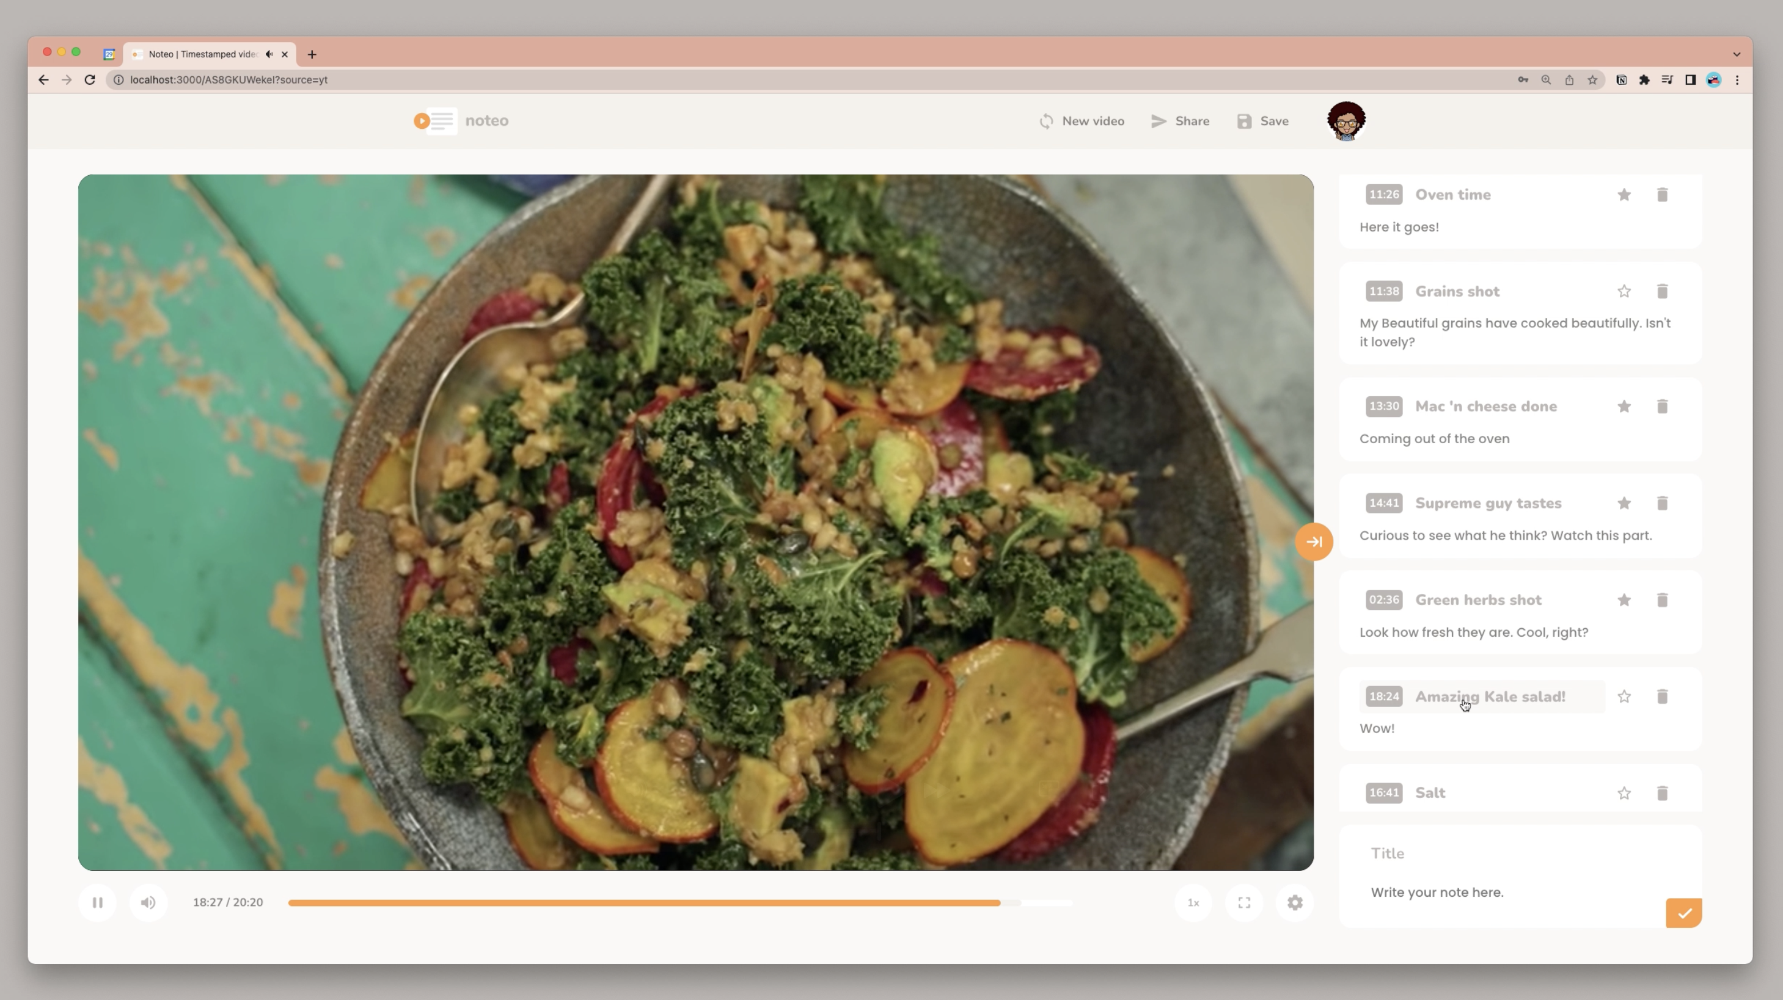Image resolution: width=1783 pixels, height=1000 pixels.
Task: Star the Grains shot note
Action: (x=1624, y=291)
